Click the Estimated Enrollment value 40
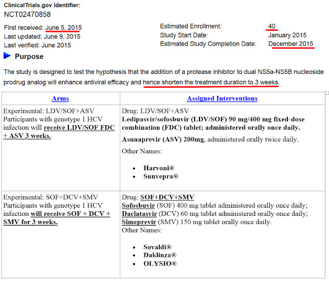The width and height of the screenshot is (329, 282). point(272,26)
